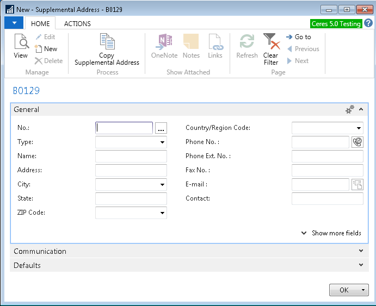Click the New record icon
376x306 pixels.
[39, 49]
